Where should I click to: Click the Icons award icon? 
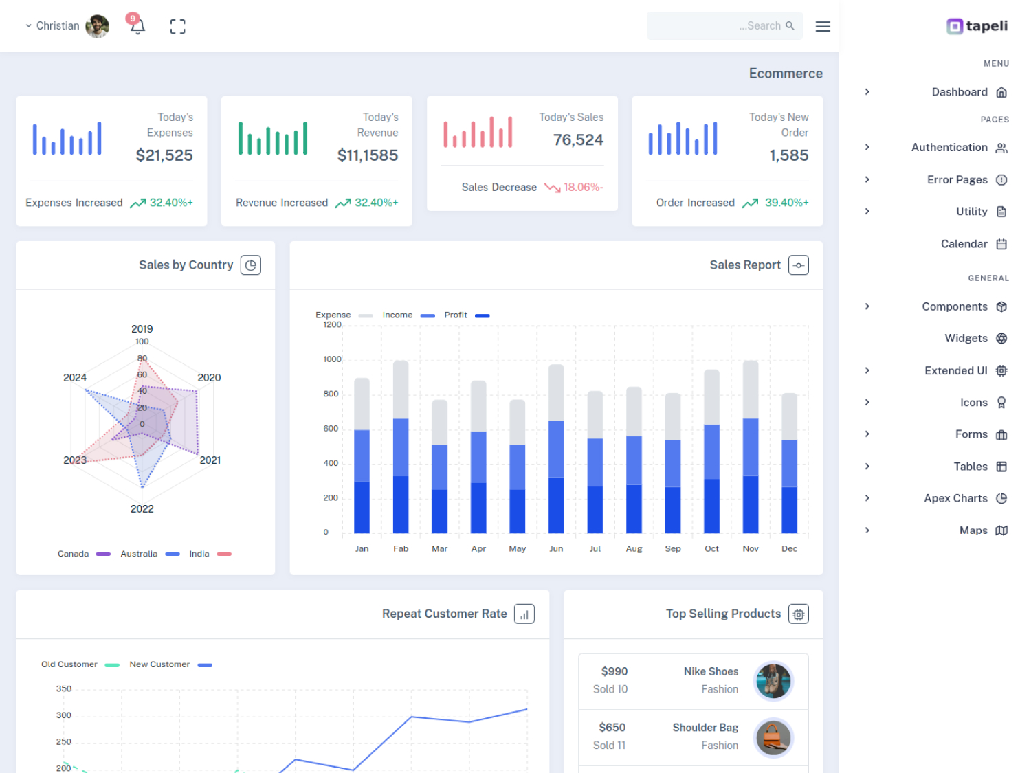tap(1001, 403)
